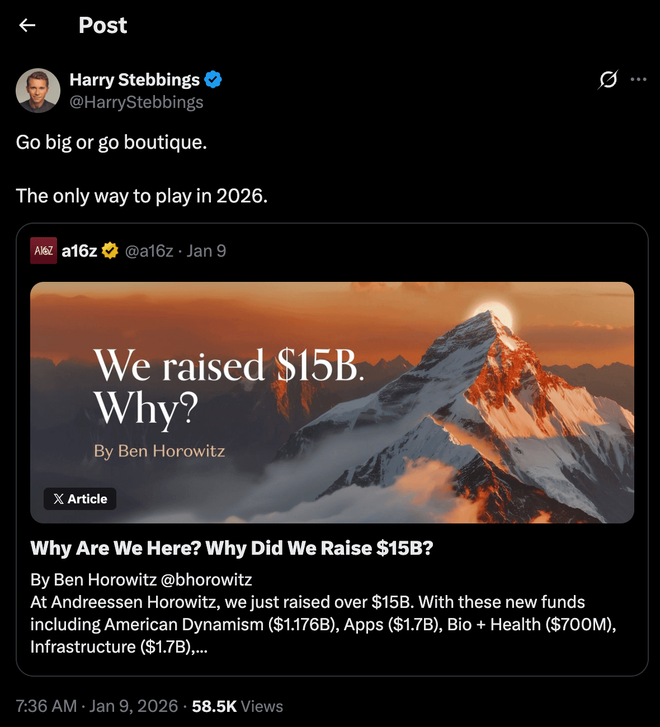
Task: Click Harry Stebbings' profile picture
Action: point(38,91)
